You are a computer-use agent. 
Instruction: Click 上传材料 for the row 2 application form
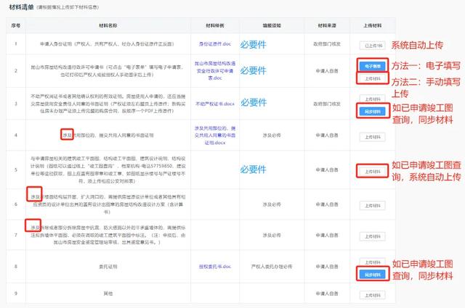pyautogui.click(x=370, y=78)
